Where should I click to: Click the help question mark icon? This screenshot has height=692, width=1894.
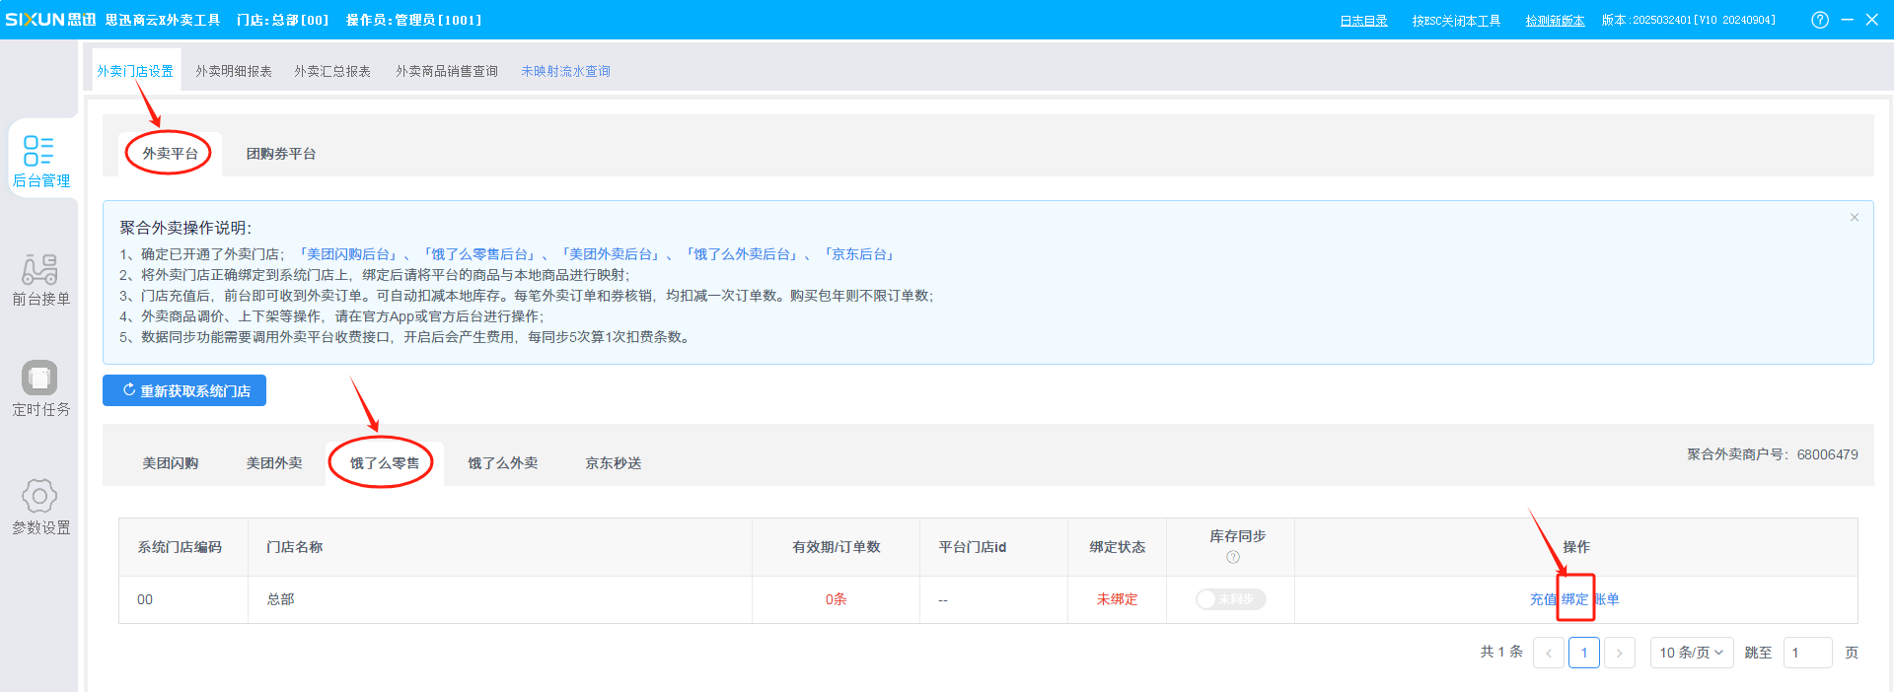tap(1820, 20)
